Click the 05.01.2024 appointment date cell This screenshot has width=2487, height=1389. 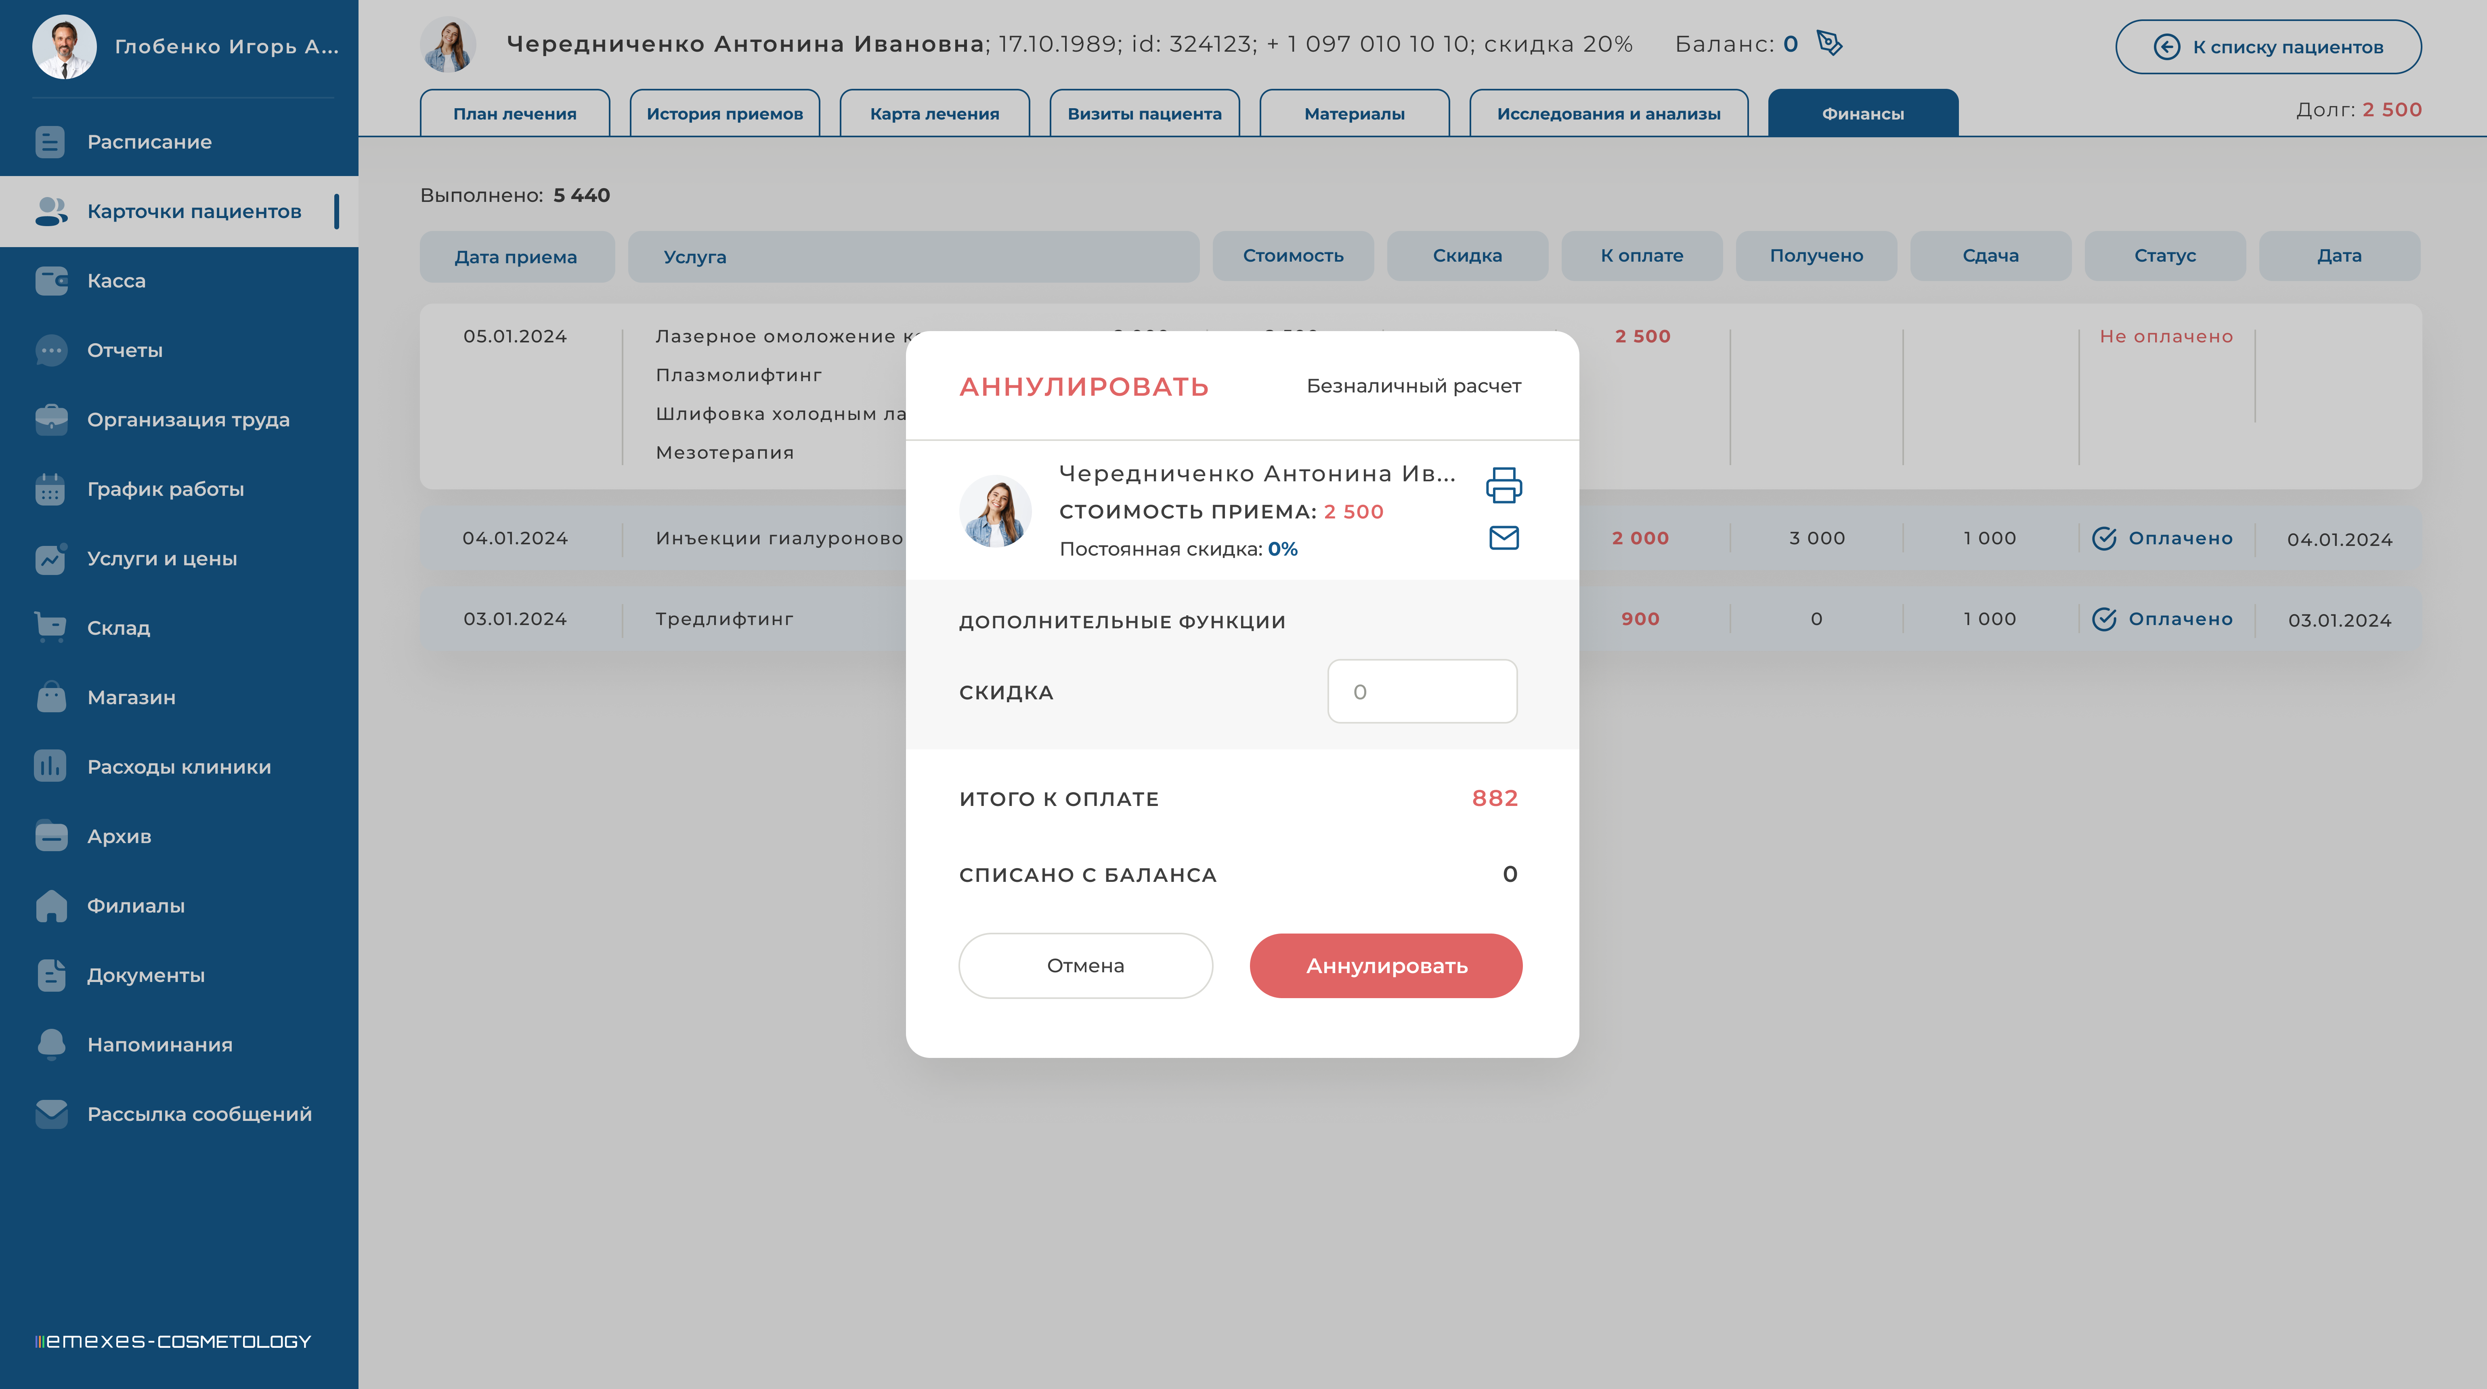click(515, 337)
